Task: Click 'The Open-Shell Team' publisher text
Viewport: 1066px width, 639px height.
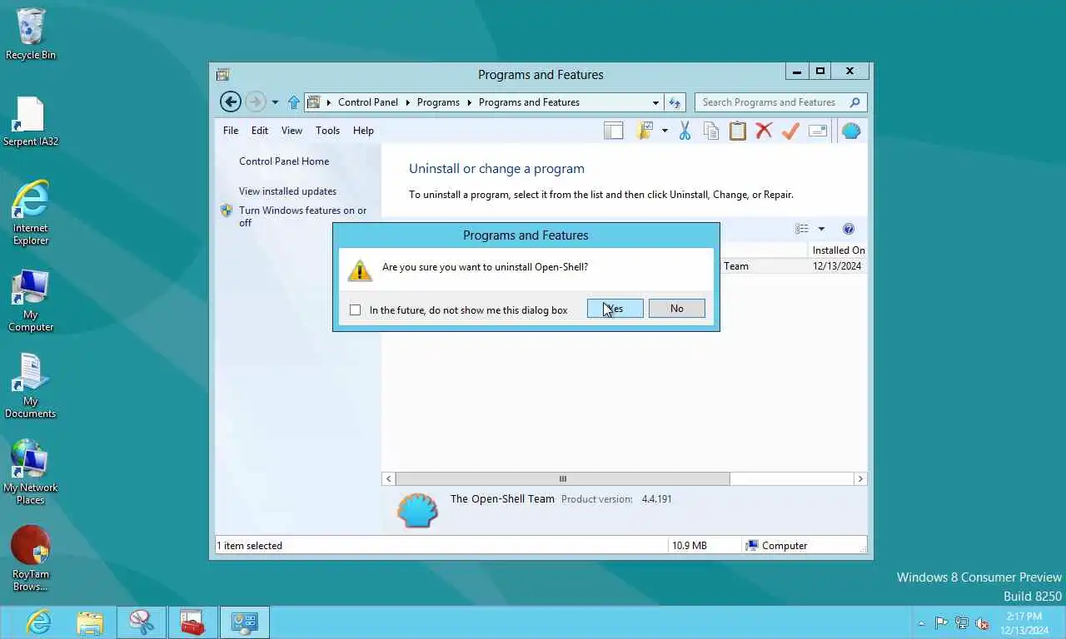Action: pyautogui.click(x=502, y=499)
